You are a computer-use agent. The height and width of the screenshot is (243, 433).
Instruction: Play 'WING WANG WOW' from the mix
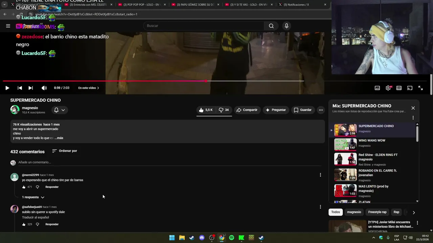374,144
